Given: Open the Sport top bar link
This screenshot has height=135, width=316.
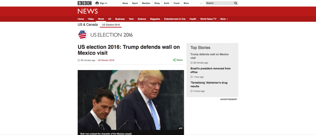Looking at the screenshot, I should [x=135, y=3].
